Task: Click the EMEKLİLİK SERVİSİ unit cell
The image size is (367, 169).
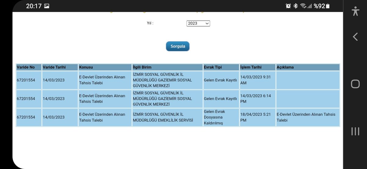Action: click(167, 117)
